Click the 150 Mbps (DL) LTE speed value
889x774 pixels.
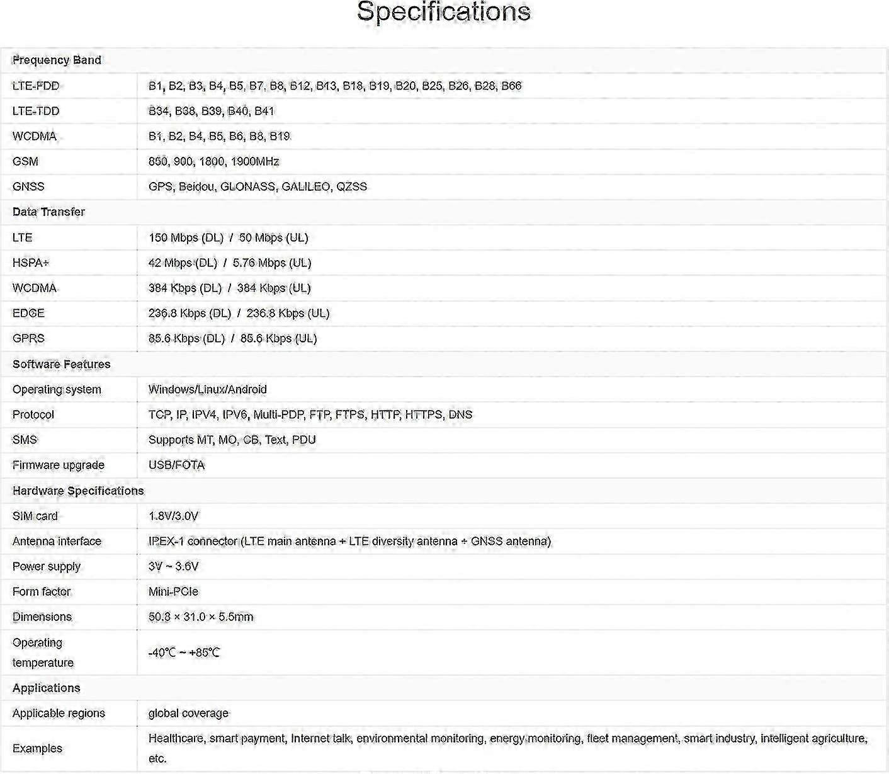(x=186, y=238)
